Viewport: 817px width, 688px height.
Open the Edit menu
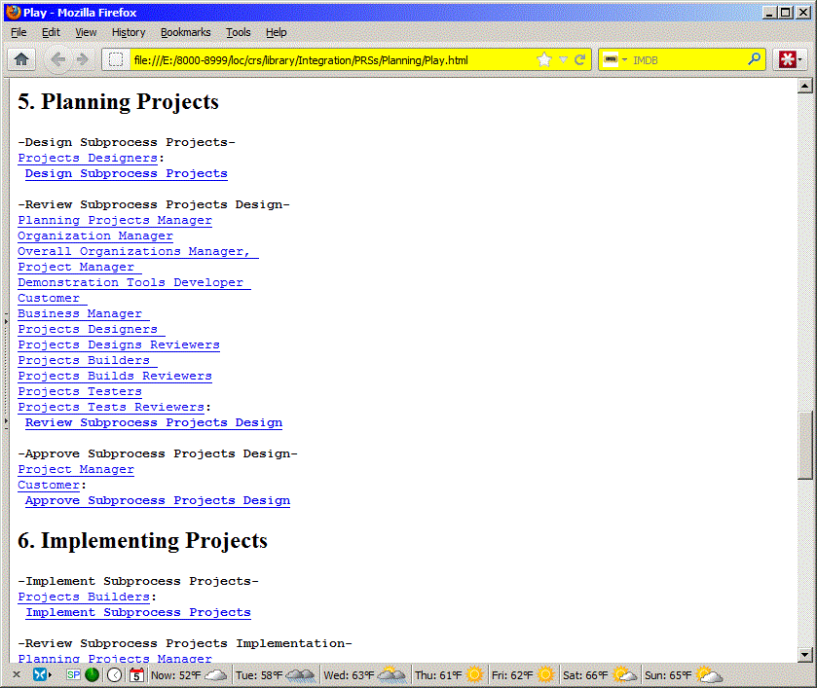[x=51, y=32]
